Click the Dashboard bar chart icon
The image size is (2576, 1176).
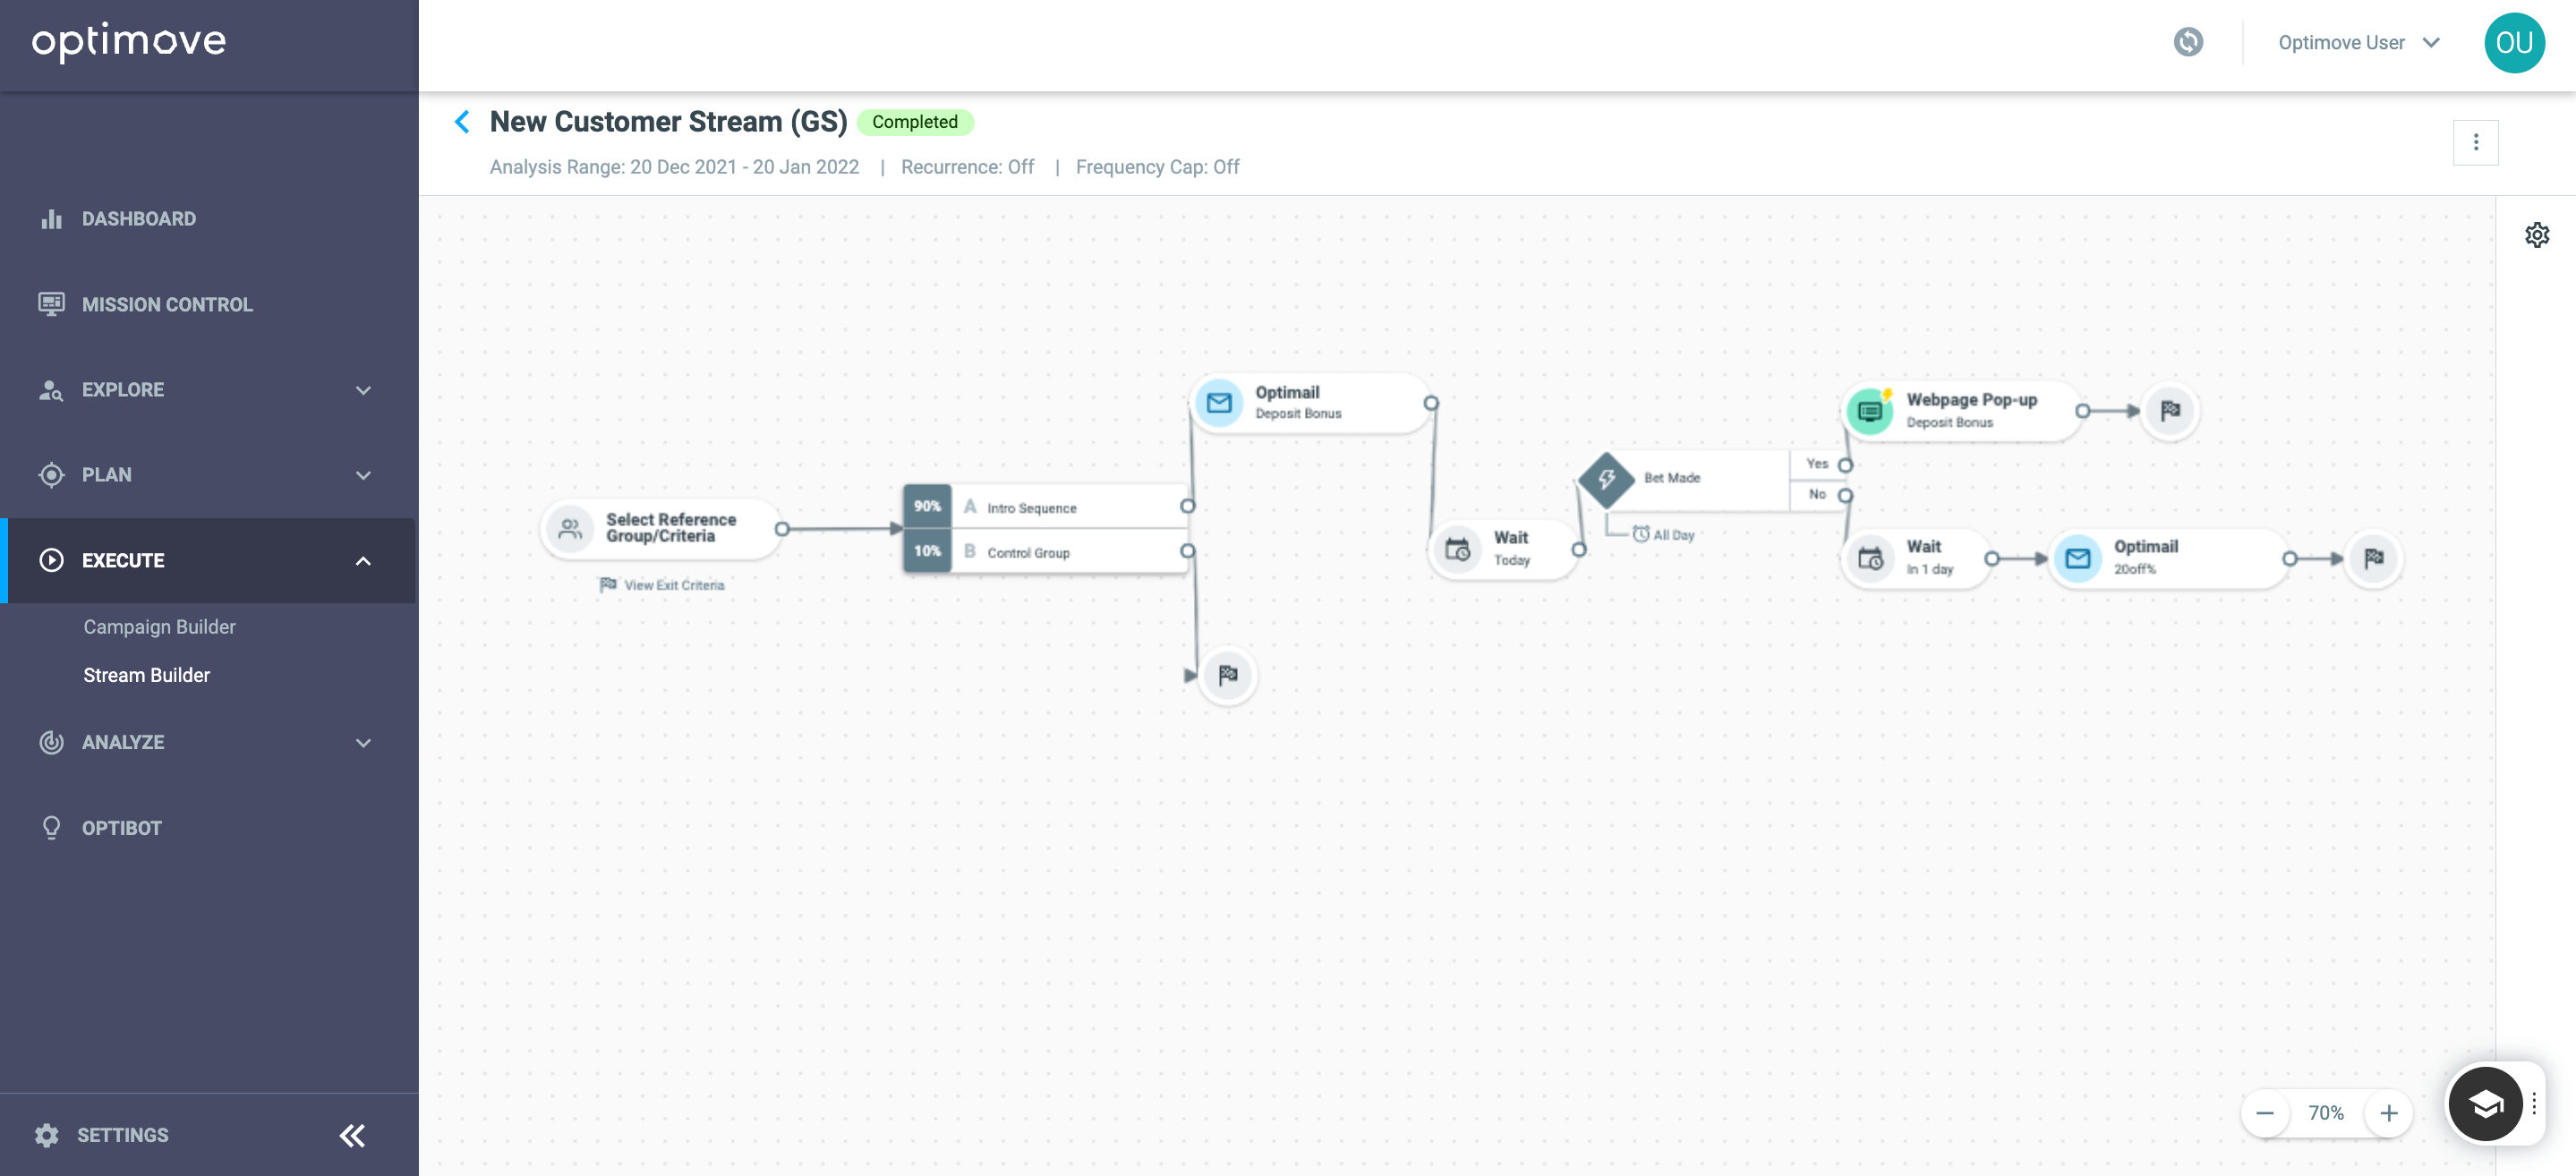pyautogui.click(x=51, y=219)
